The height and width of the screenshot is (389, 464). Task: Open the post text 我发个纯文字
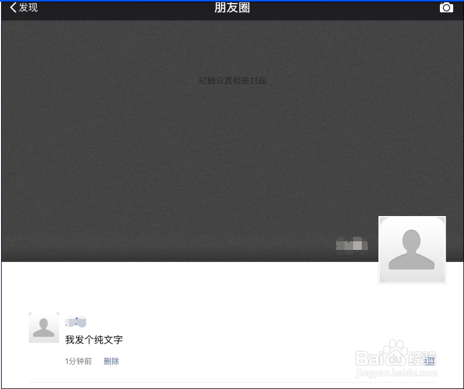click(94, 340)
